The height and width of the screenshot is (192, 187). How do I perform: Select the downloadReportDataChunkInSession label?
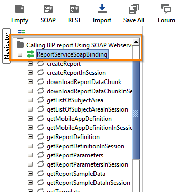(89, 91)
